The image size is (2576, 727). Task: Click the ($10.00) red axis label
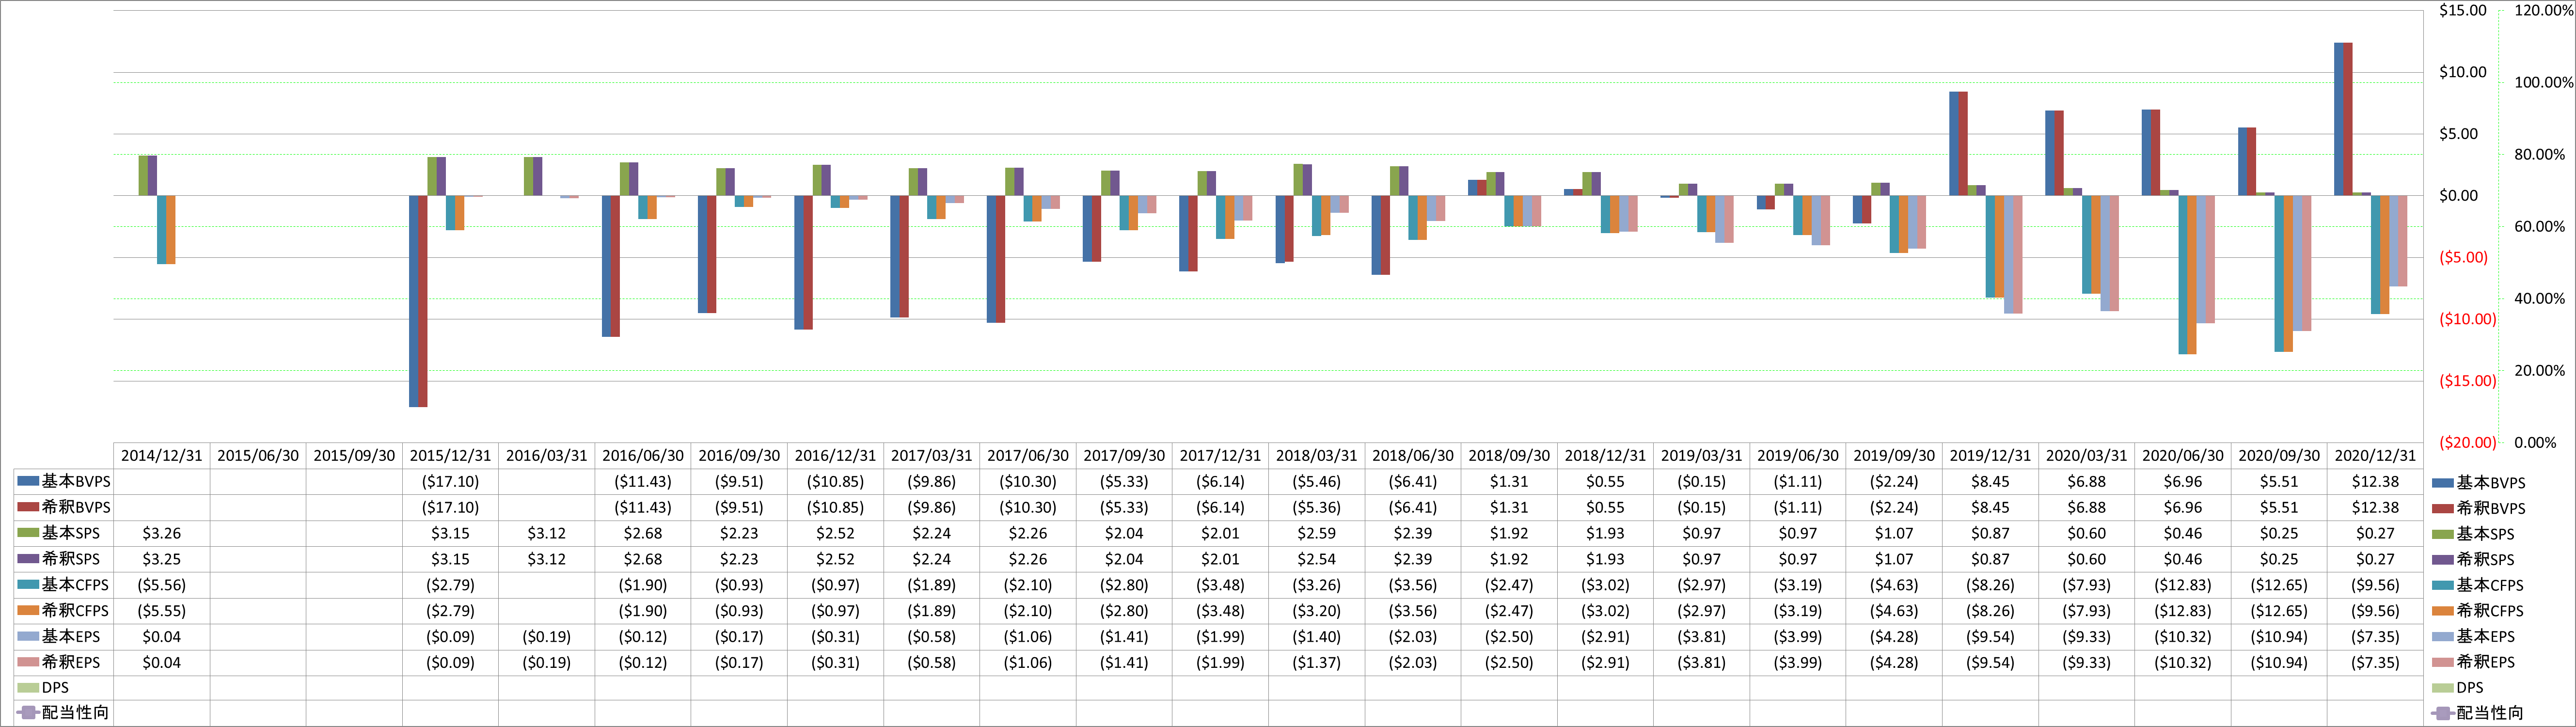point(2467,319)
